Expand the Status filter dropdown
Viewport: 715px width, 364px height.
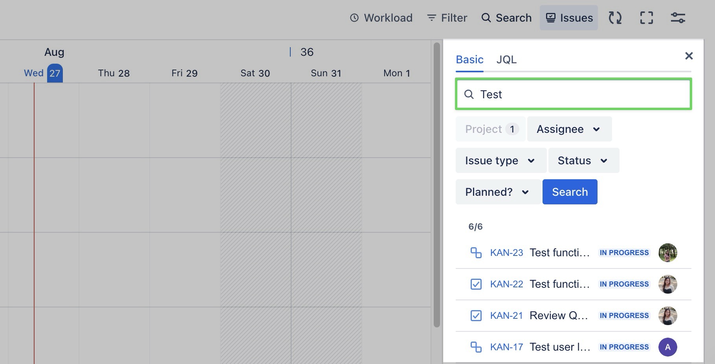583,160
